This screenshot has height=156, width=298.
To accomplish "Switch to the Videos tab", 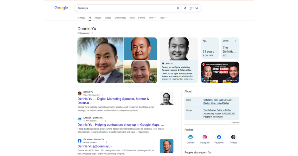I will [x=108, y=18].
